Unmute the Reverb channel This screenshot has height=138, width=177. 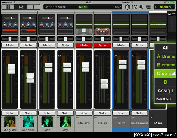coord(84,45)
